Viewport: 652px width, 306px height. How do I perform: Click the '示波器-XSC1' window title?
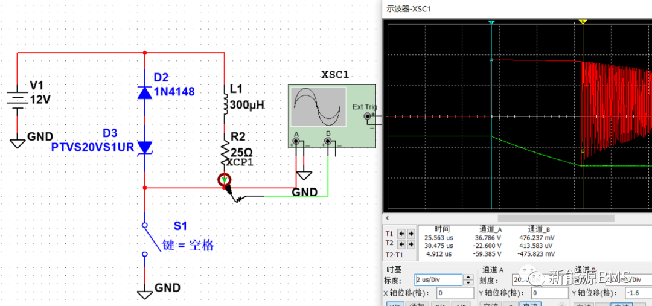pos(409,8)
